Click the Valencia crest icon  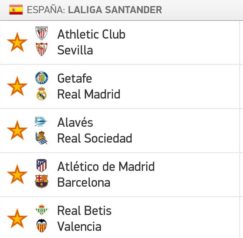coord(41,226)
